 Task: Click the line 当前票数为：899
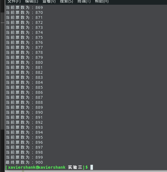24,157
